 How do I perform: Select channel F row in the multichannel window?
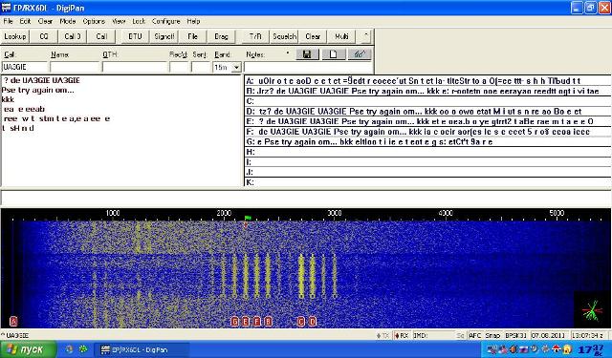[x=427, y=132]
